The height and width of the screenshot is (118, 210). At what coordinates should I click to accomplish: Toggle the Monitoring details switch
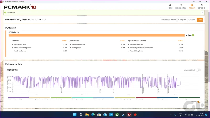pos(198,70)
